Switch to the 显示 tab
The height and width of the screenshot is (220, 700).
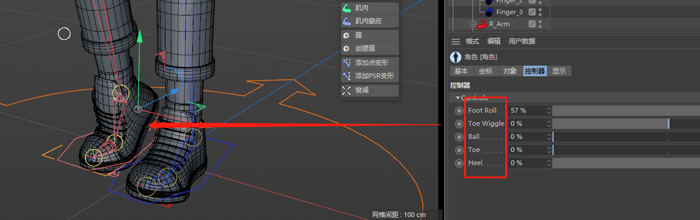click(x=560, y=71)
